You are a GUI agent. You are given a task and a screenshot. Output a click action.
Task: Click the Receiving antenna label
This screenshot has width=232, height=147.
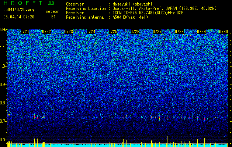click(x=85, y=17)
